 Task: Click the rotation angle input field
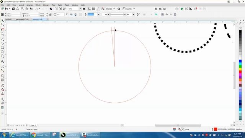(x=60, y=15)
